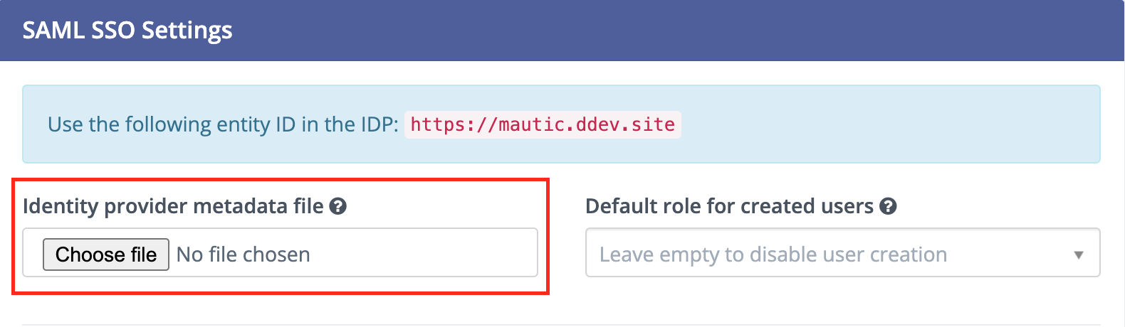
Task: Click the https://mautic.ddev.site entity ID code
Action: coord(542,124)
